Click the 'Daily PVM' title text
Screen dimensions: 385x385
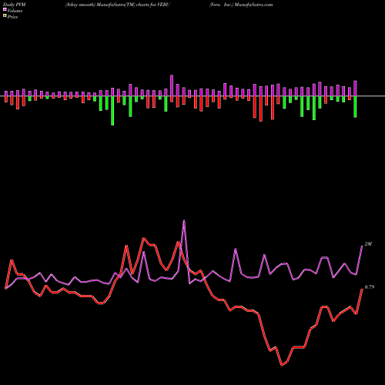15,5
